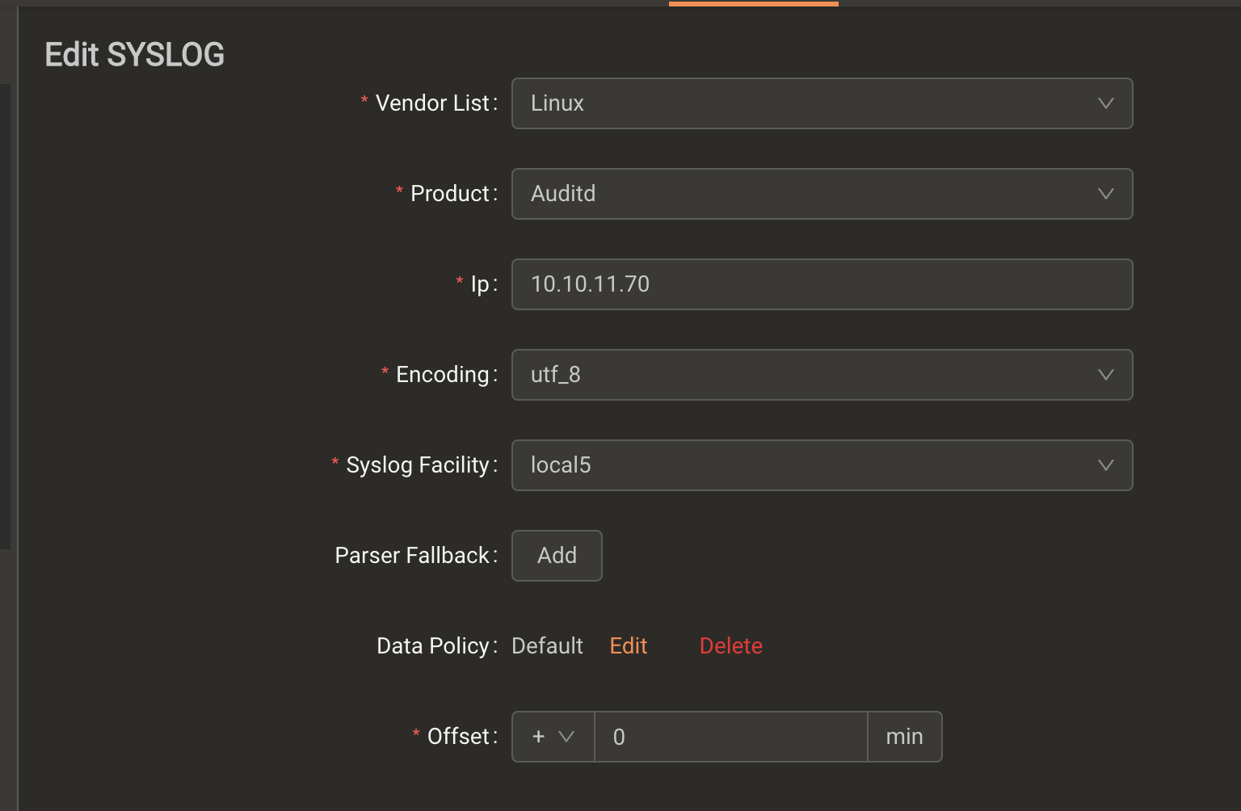This screenshot has width=1241, height=811.
Task: Click the 'Vendor List' field label
Action: coord(432,103)
